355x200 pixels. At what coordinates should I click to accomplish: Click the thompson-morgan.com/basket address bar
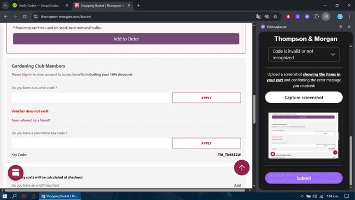click(145, 17)
